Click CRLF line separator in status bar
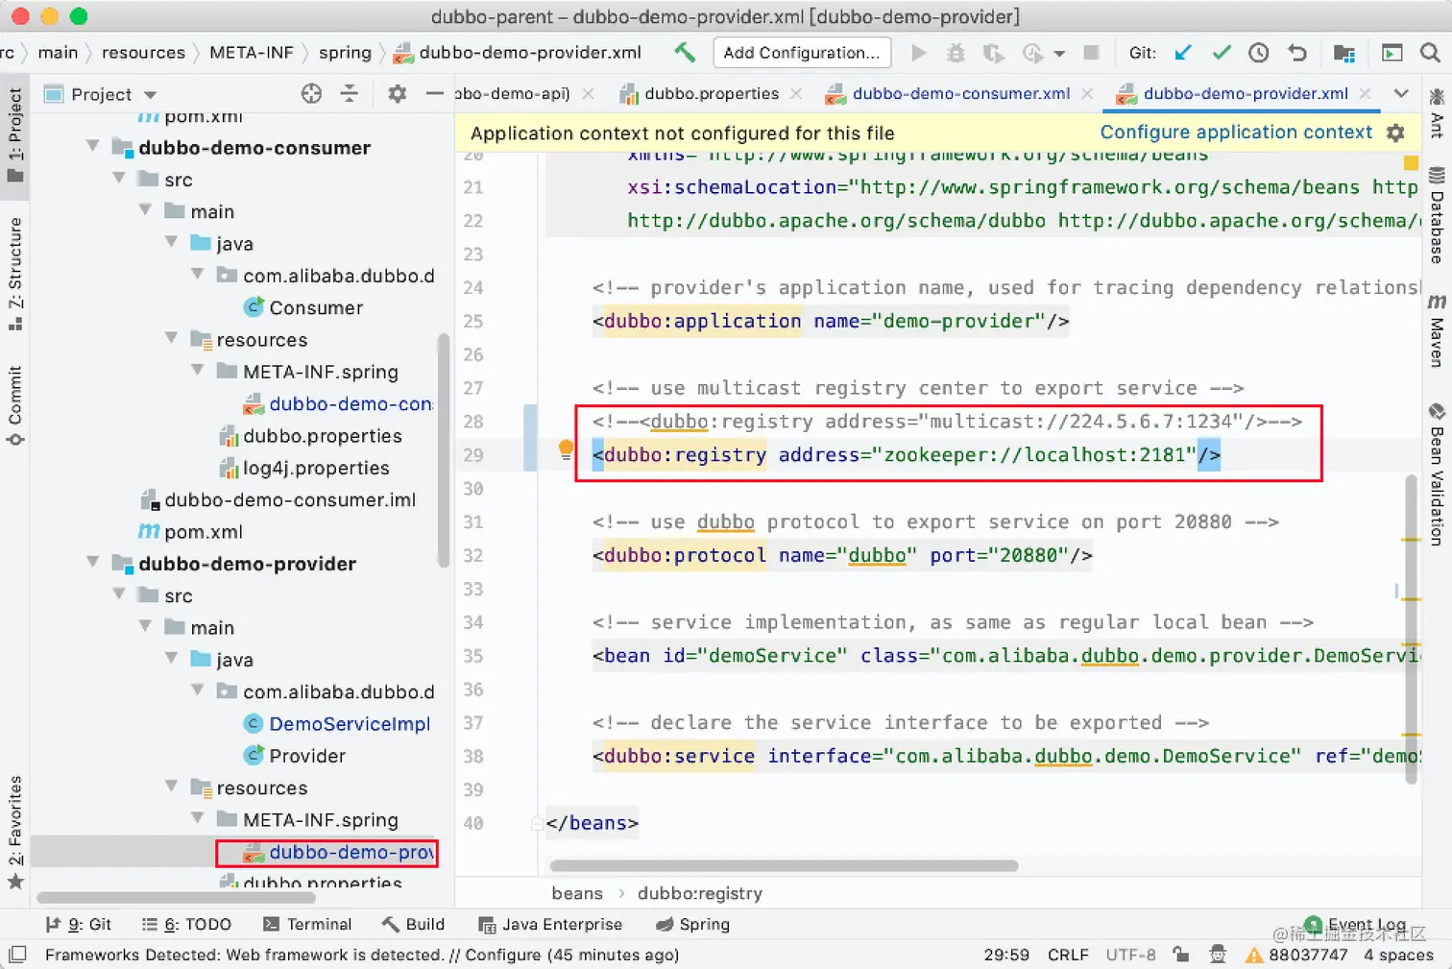Image resolution: width=1452 pixels, height=969 pixels. [1068, 955]
